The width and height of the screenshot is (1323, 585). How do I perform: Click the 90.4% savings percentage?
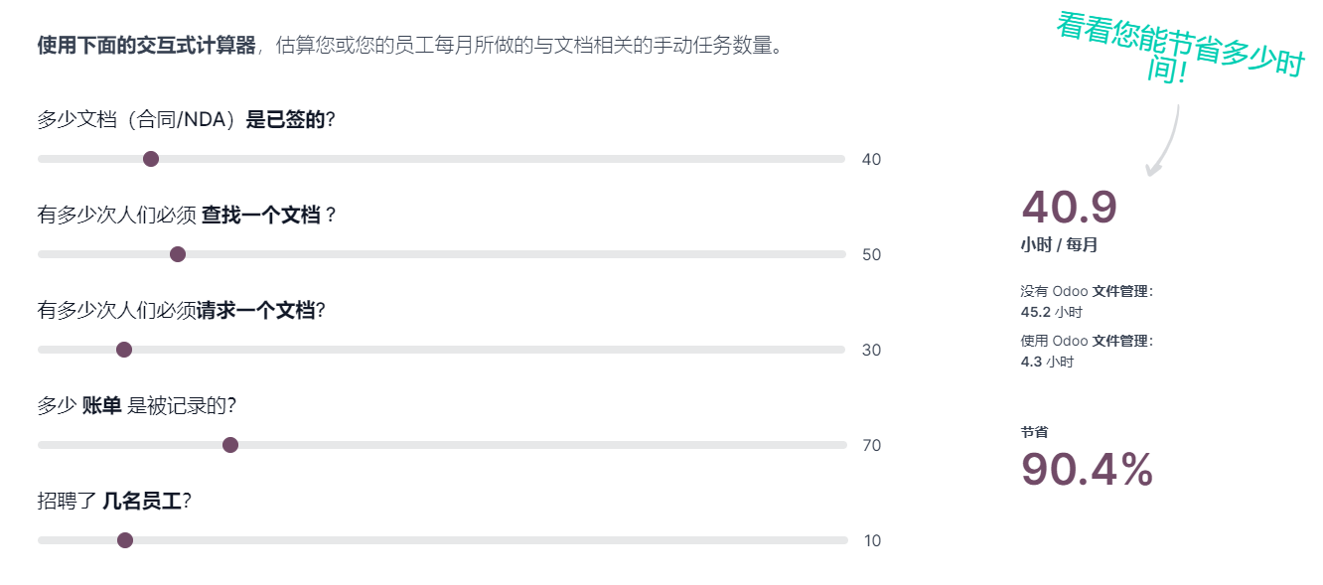[1087, 469]
